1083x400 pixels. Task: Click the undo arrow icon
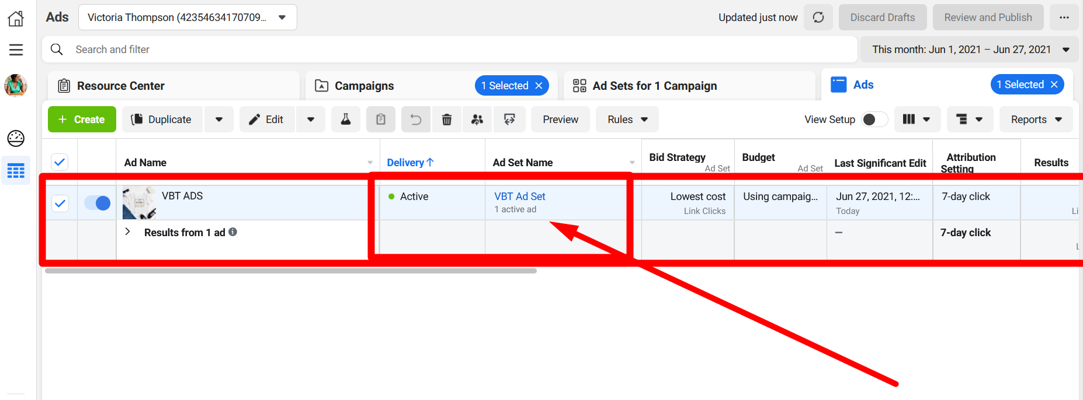(x=415, y=120)
